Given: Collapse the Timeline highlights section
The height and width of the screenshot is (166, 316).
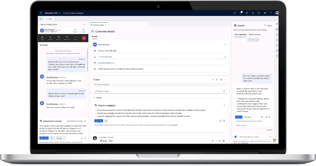Looking at the screenshot, I should point(224,105).
